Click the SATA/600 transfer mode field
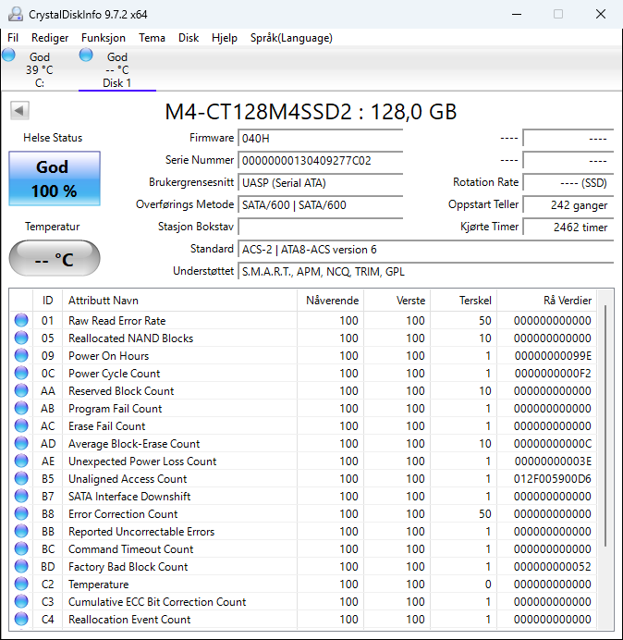Image resolution: width=623 pixels, height=640 pixels. coord(320,204)
